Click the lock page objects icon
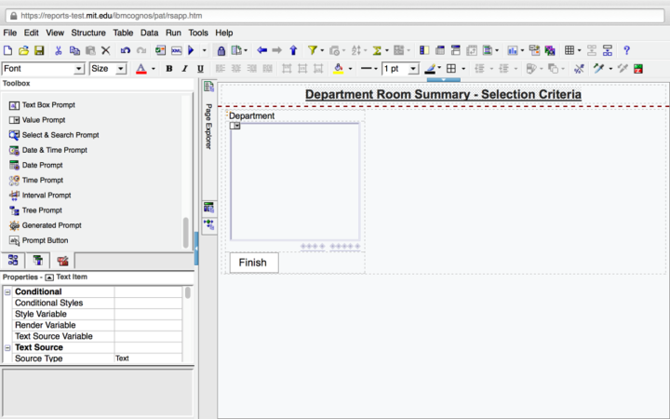This screenshot has width=670, height=419. pyautogui.click(x=221, y=50)
